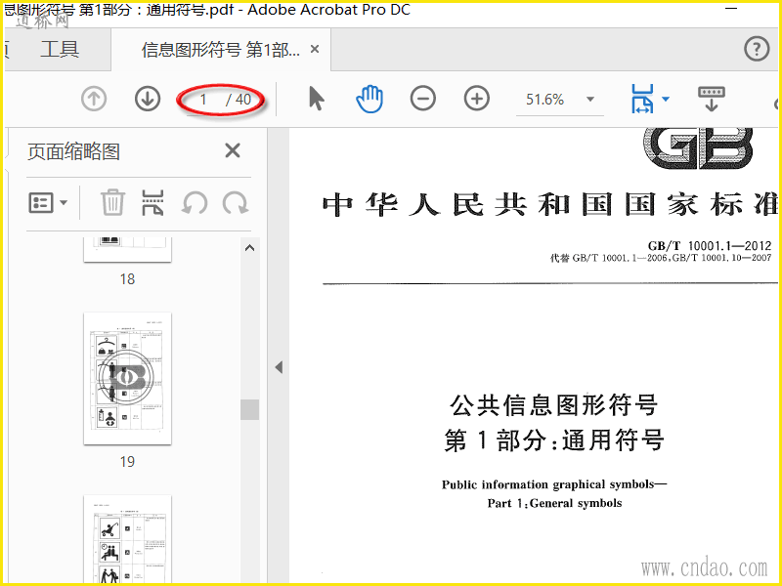Click the insert/extract pages icon
Viewport: 782px width, 586px height.
[152, 202]
